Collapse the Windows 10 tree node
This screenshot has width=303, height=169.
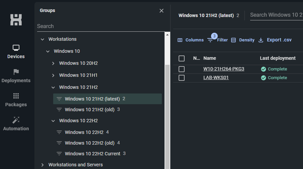coord(48,51)
